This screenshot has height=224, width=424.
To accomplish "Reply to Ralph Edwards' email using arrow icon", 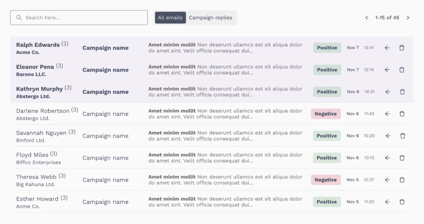I will [x=387, y=48].
